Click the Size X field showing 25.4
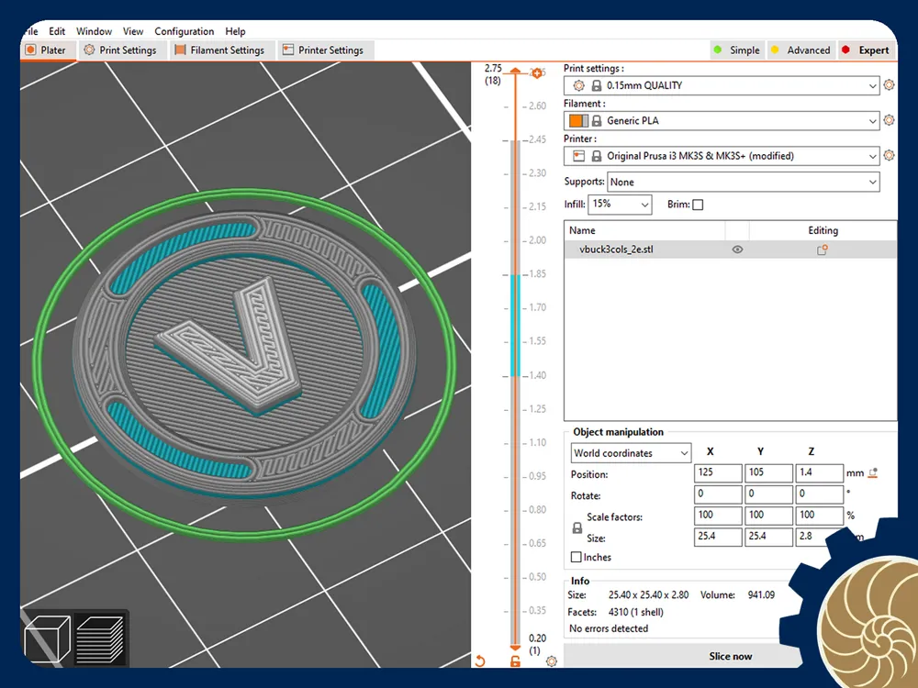This screenshot has width=918, height=688. coord(718,537)
